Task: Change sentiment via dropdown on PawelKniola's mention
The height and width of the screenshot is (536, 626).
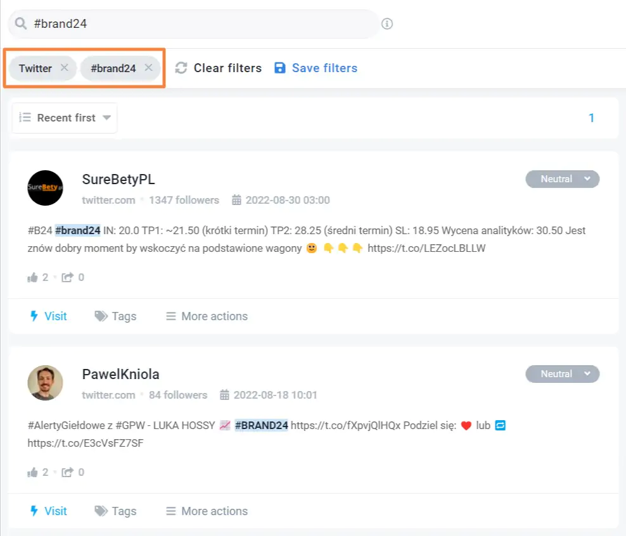Action: tap(562, 374)
